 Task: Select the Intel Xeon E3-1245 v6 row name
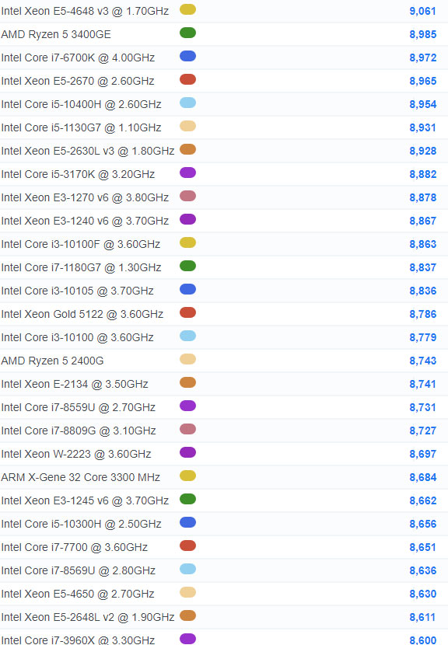click(x=85, y=500)
